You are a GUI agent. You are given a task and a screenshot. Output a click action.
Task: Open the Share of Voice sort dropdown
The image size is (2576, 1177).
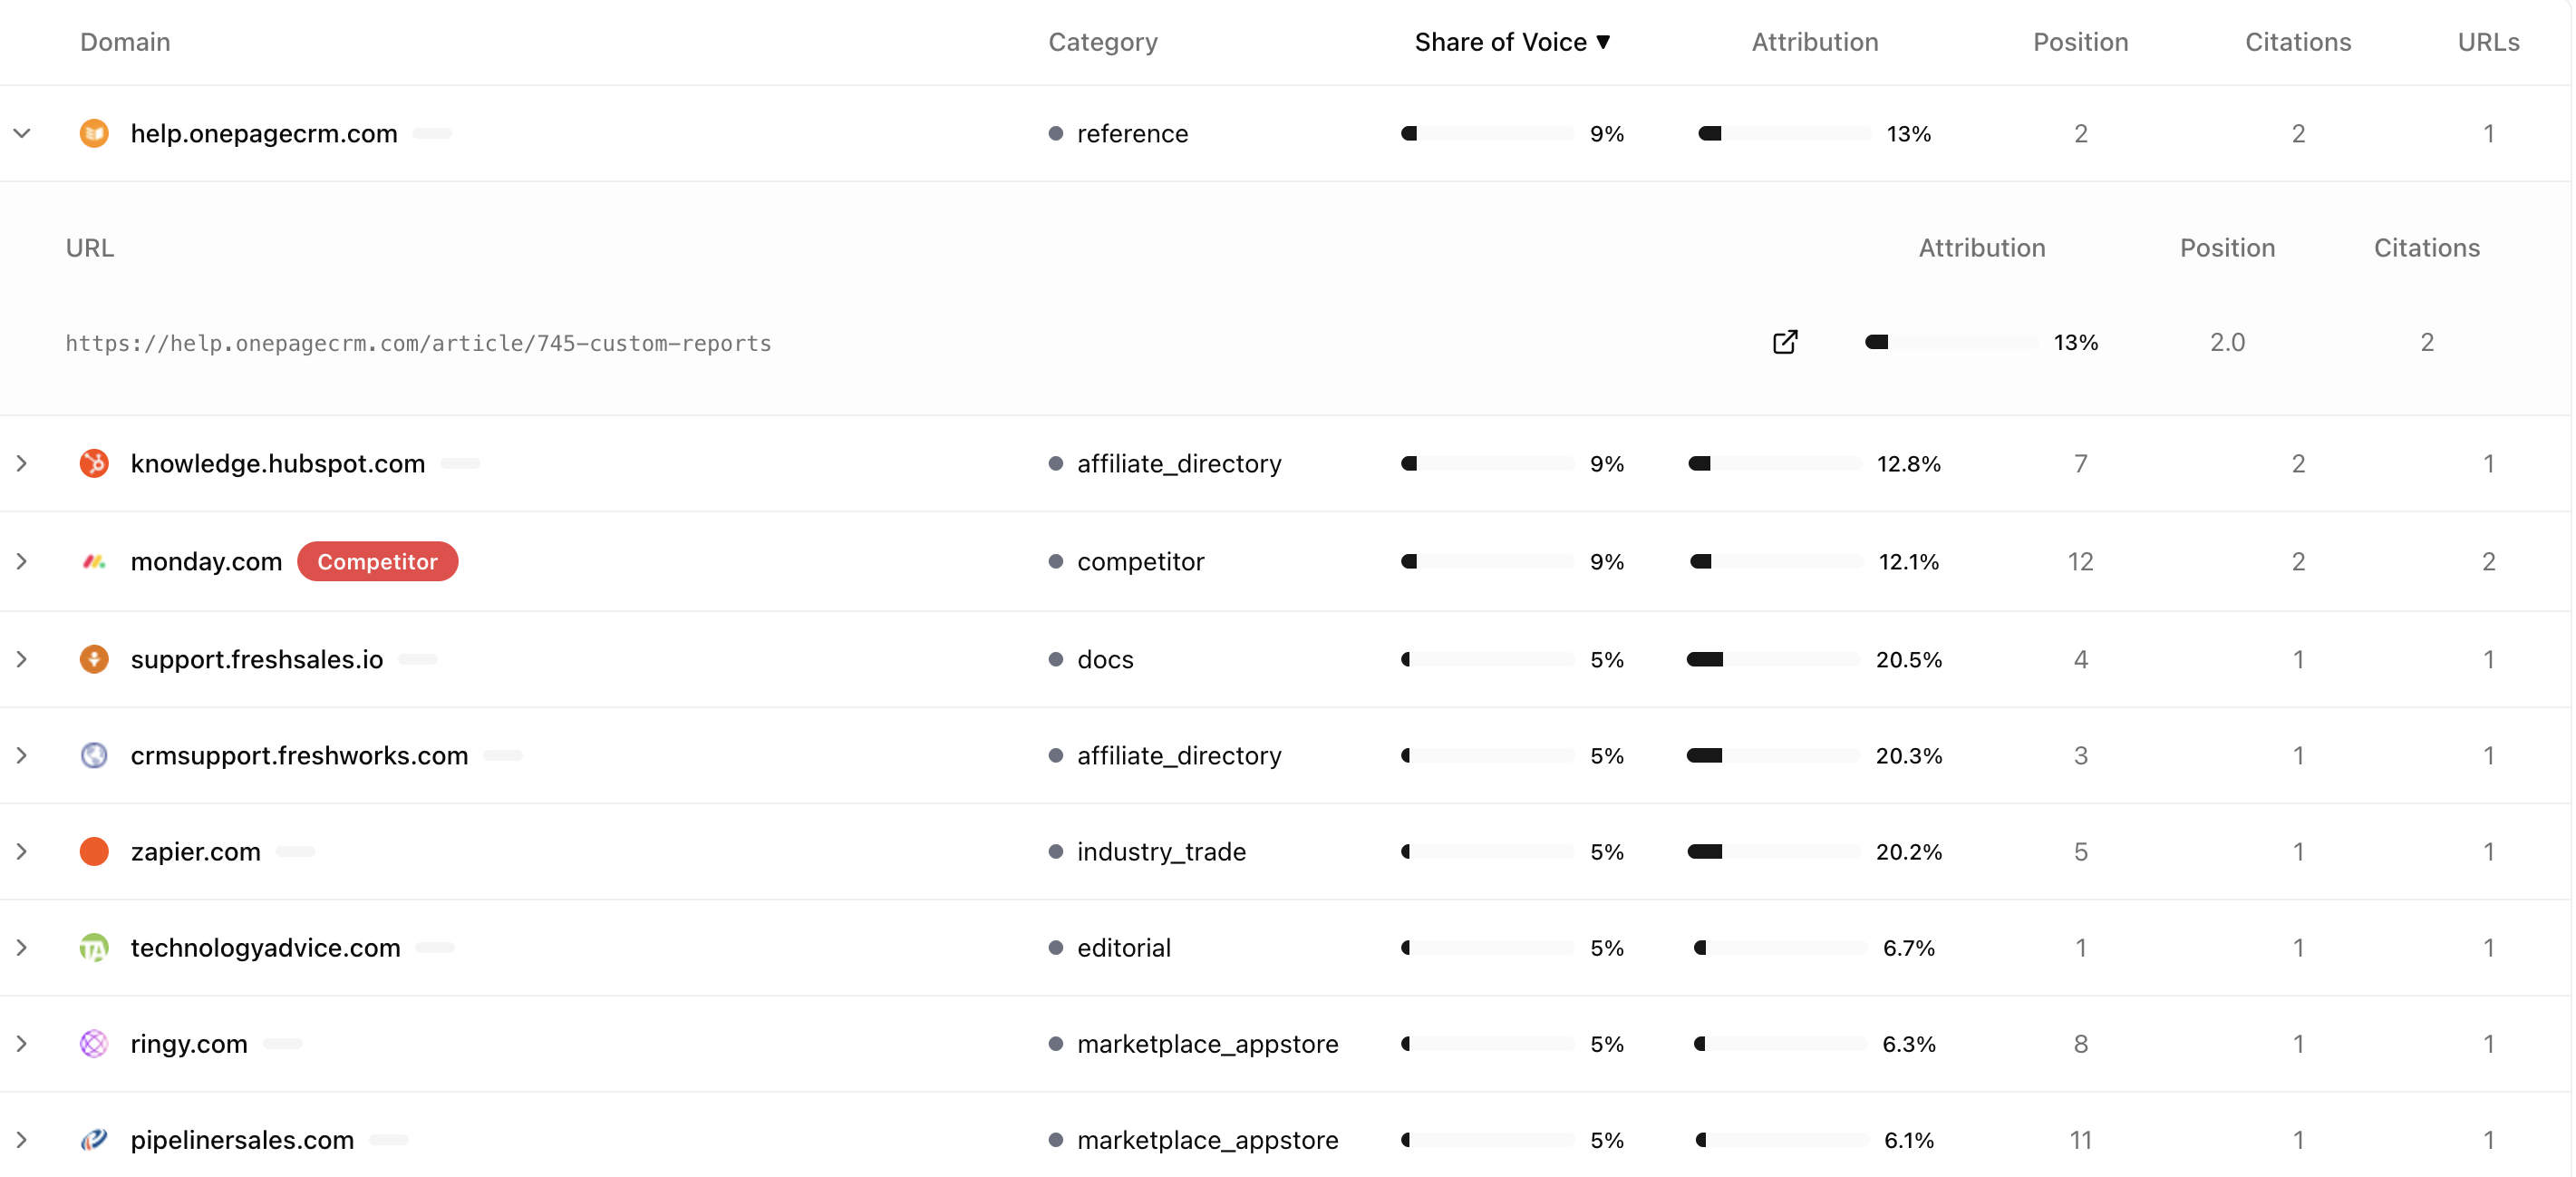(1513, 42)
